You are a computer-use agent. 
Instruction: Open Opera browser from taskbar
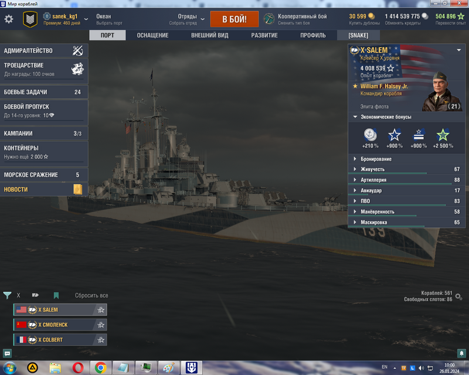(x=78, y=367)
